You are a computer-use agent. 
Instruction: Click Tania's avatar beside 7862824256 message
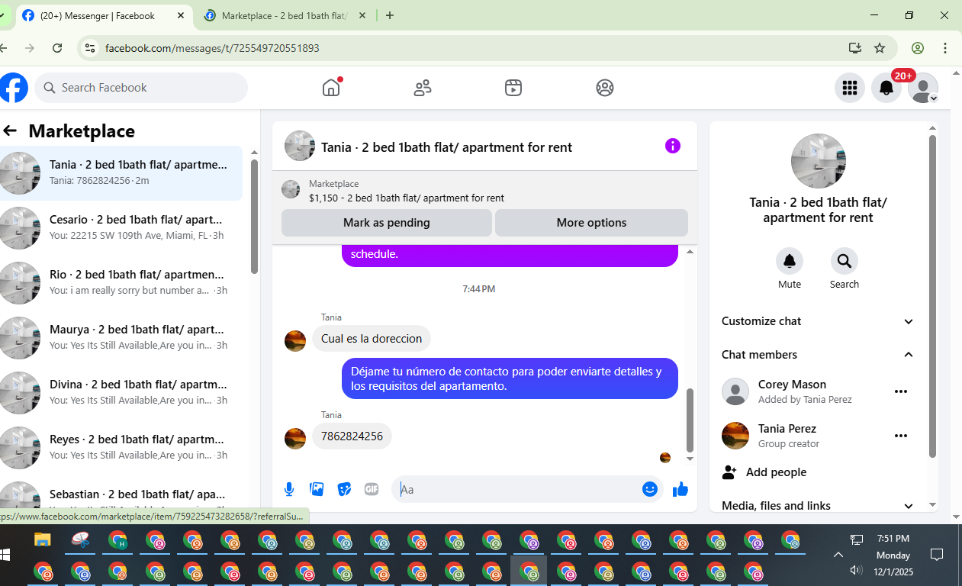coord(295,439)
